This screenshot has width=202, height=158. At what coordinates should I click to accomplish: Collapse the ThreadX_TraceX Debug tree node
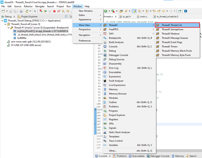(2, 21)
